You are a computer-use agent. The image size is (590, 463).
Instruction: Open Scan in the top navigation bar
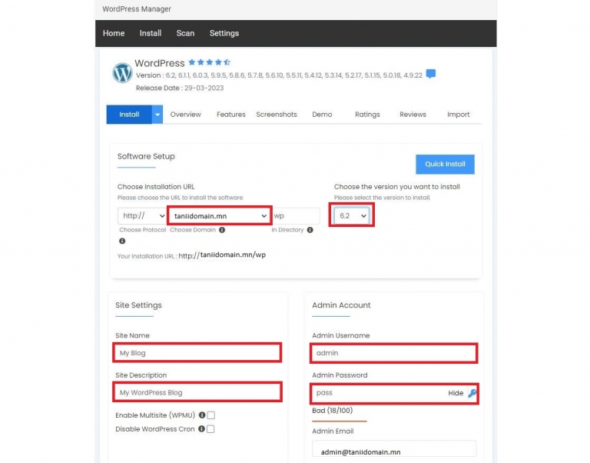185,33
